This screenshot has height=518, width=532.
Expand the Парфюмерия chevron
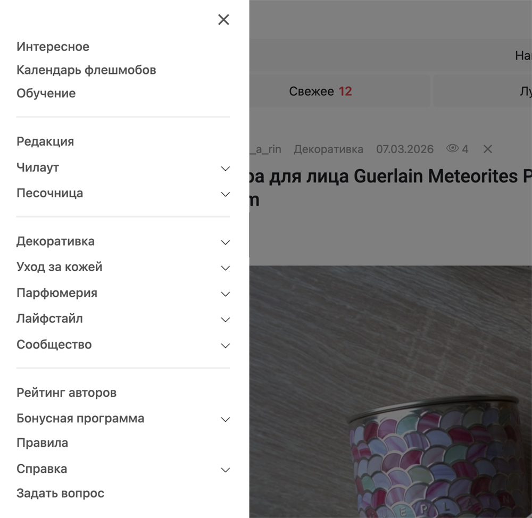coord(225,294)
